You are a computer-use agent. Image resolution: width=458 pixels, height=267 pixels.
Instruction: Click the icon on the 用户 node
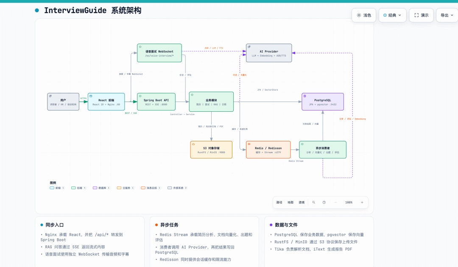point(50,96)
